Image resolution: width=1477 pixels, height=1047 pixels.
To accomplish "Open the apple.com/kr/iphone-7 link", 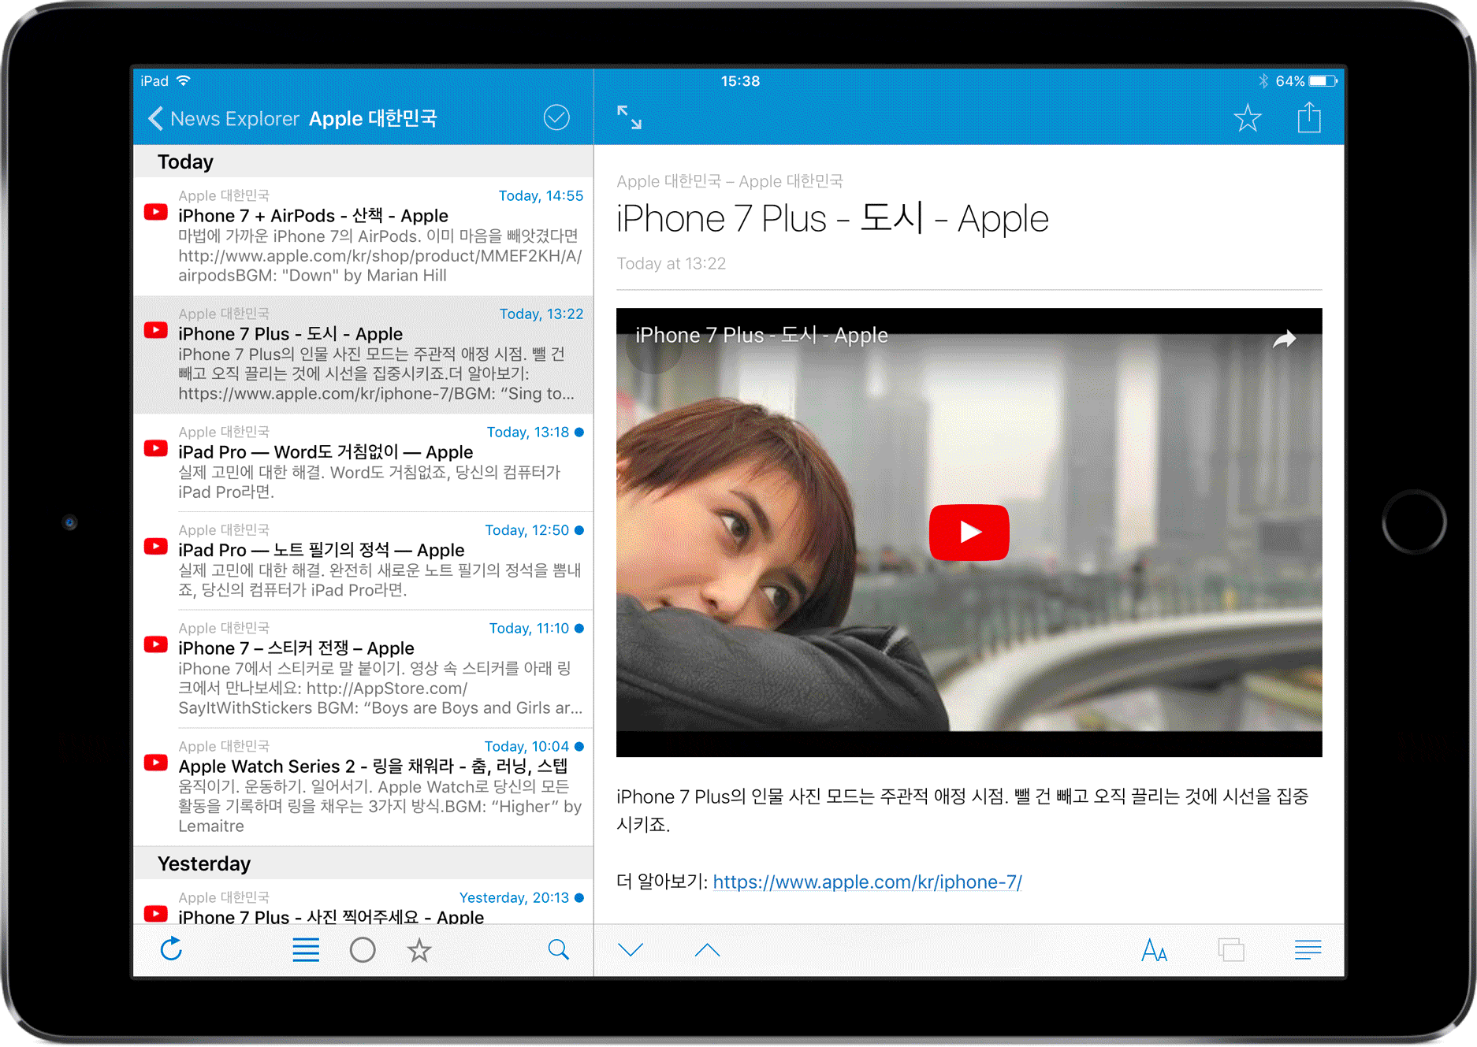I will click(867, 882).
